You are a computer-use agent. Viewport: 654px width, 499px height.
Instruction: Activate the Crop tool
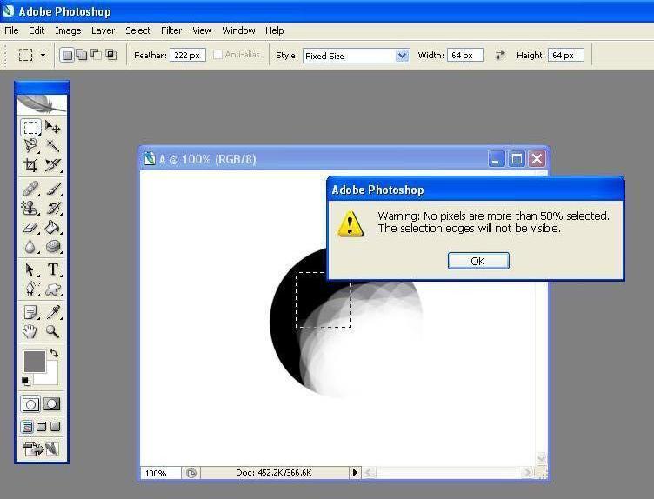(30, 165)
